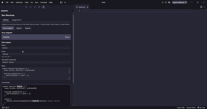Switch to the Library tab
The height and width of the screenshot is (109, 207).
tap(6, 20)
